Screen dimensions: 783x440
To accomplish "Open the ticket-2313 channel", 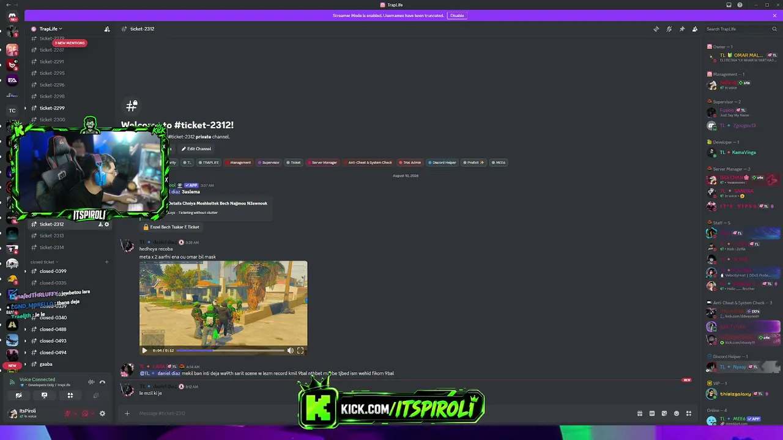I will [x=69, y=236].
